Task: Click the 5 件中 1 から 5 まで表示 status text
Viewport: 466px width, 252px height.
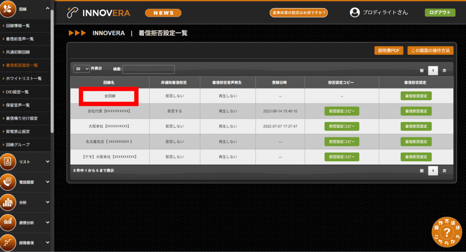Action: click(x=94, y=171)
